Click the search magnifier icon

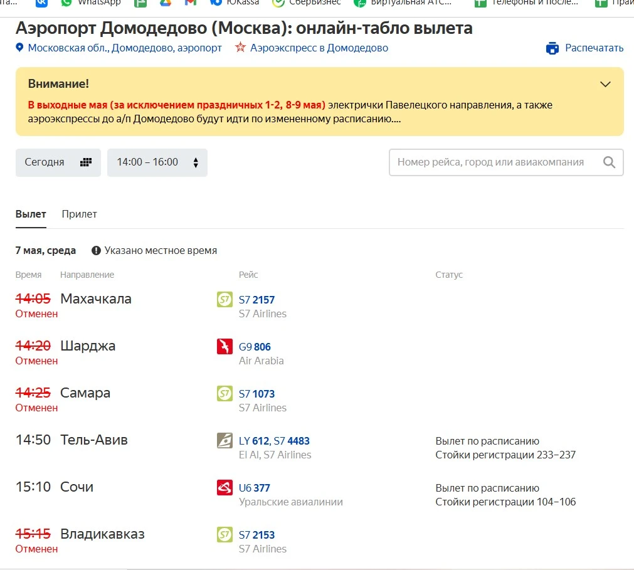(x=609, y=162)
